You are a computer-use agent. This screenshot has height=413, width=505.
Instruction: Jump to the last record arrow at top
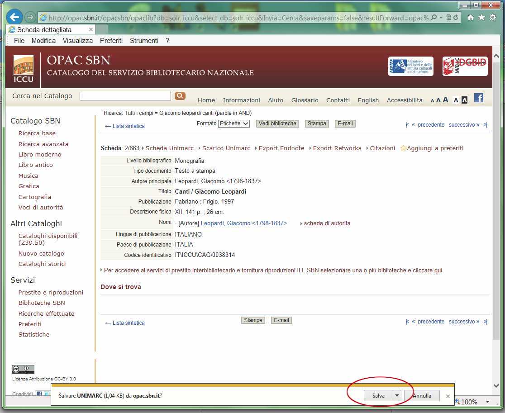pos(485,125)
